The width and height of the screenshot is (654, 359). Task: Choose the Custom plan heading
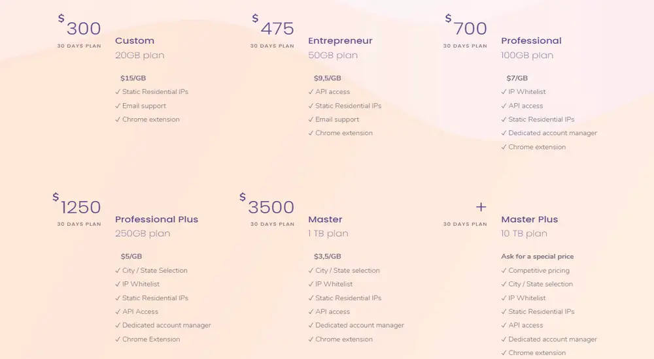(x=135, y=40)
